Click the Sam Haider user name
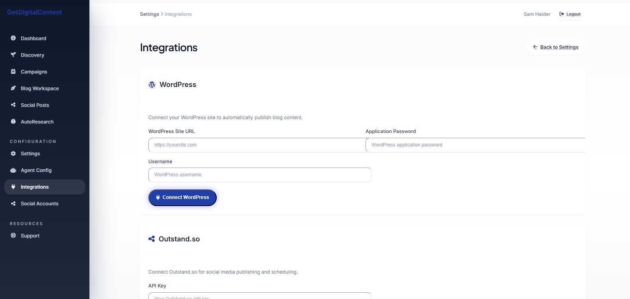 (x=537, y=14)
